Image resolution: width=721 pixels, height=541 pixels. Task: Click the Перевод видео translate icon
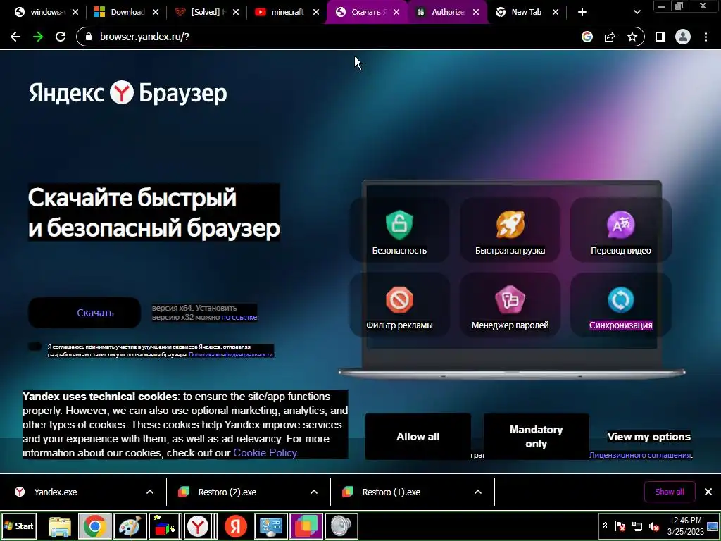pyautogui.click(x=621, y=225)
